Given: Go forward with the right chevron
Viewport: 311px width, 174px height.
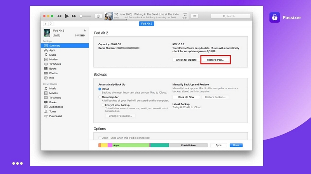Looking at the screenshot, I should [x=51, y=24].
